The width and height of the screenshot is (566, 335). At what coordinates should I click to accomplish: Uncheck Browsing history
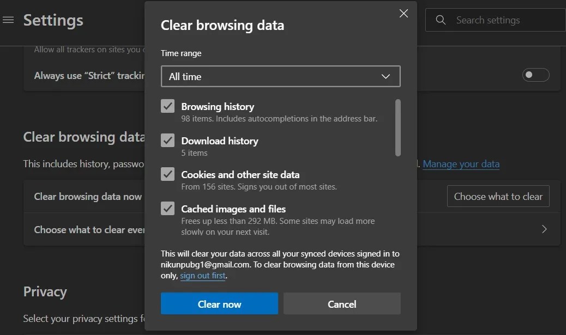click(167, 106)
